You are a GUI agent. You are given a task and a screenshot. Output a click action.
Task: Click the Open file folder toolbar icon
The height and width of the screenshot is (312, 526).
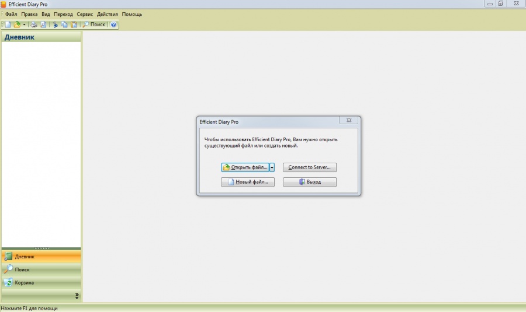(x=17, y=24)
